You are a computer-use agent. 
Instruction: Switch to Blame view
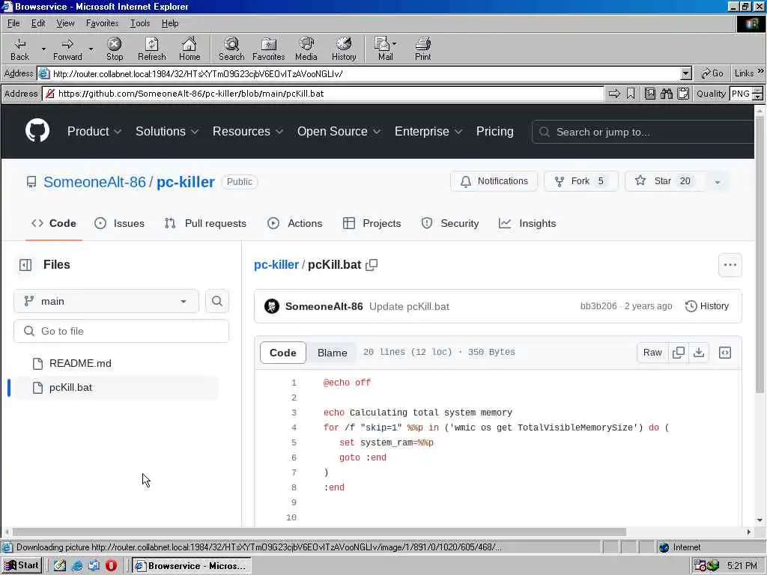coord(332,353)
